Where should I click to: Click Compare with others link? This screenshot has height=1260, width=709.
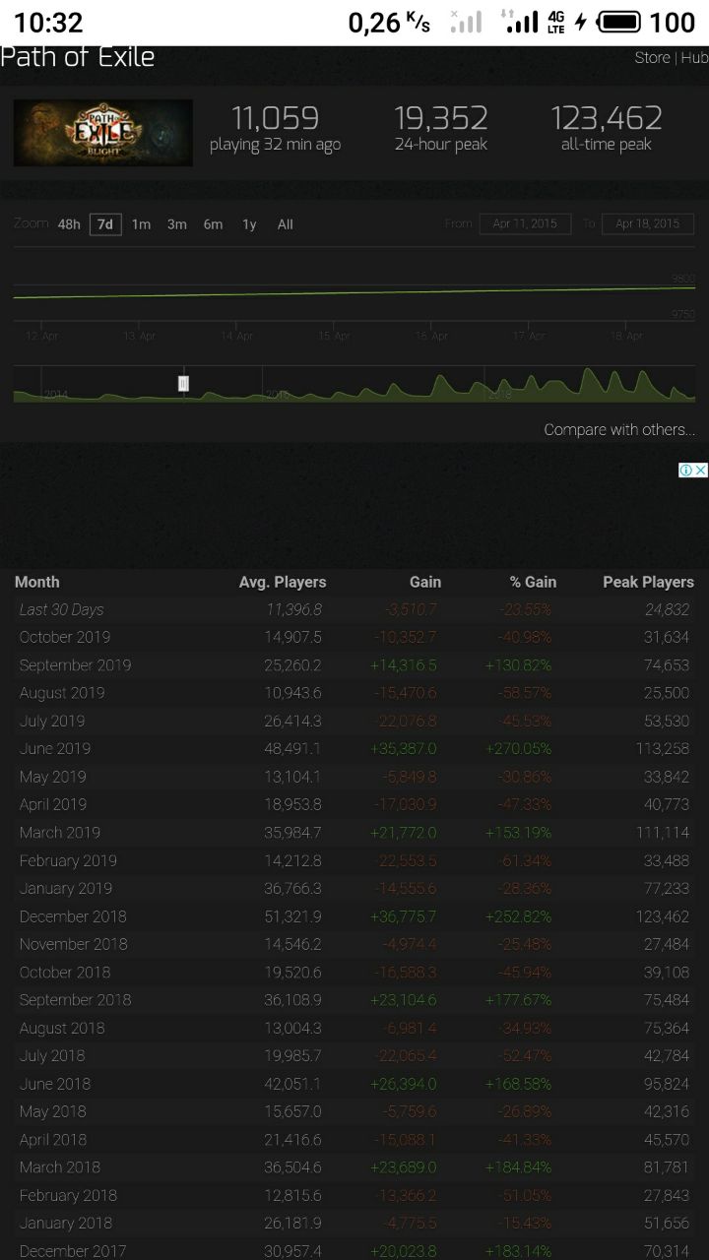pyautogui.click(x=619, y=430)
